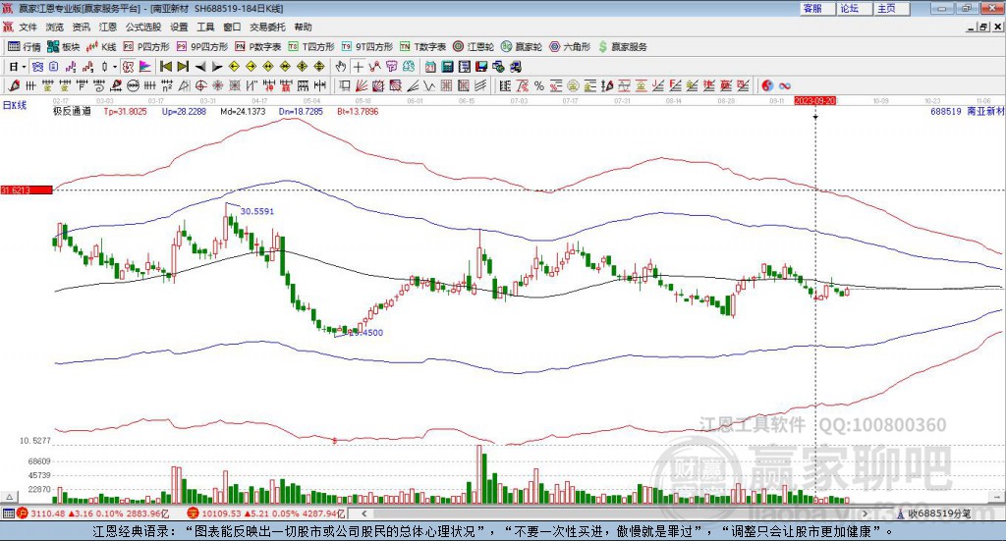Click the 论坛 button in title bar
The image size is (1006, 541).
click(x=854, y=8)
